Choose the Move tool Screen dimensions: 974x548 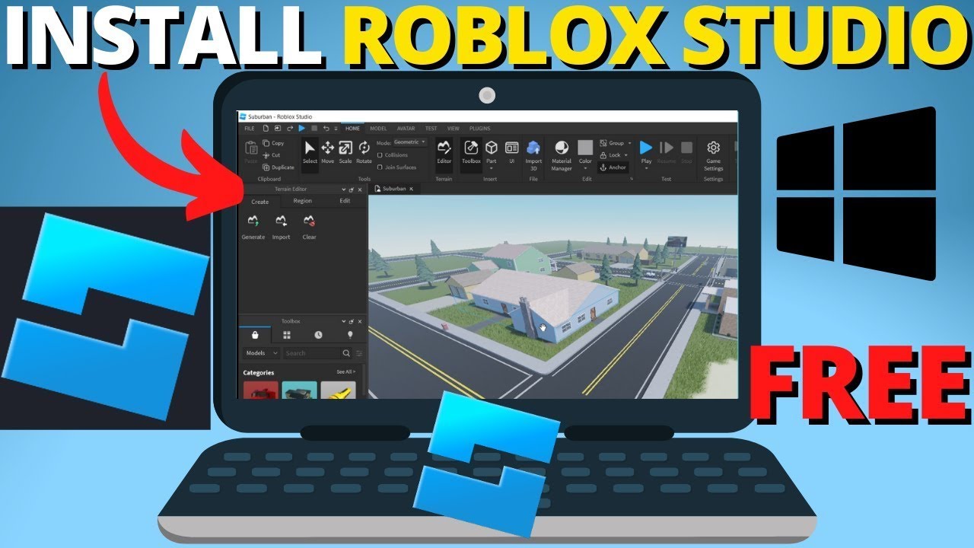coord(327,152)
